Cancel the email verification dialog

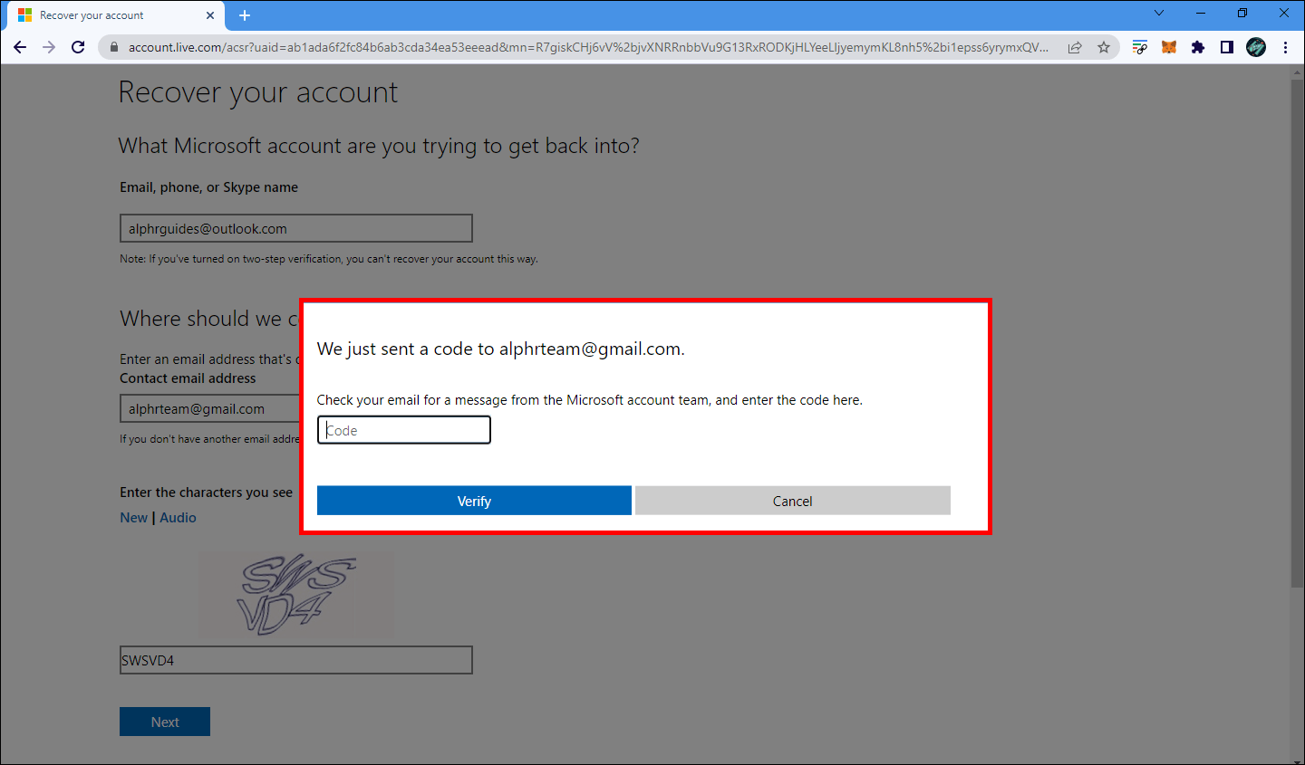(x=792, y=500)
